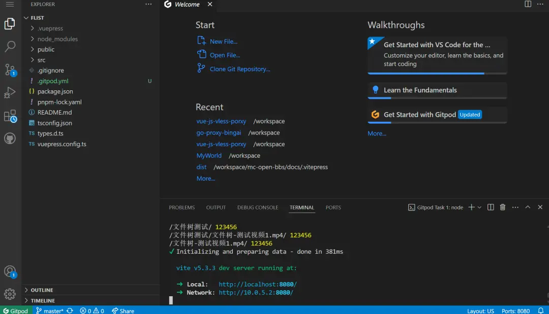Screen dimensions: 549x314
Task: Open the Run and Debug view
Action: click(x=10, y=93)
